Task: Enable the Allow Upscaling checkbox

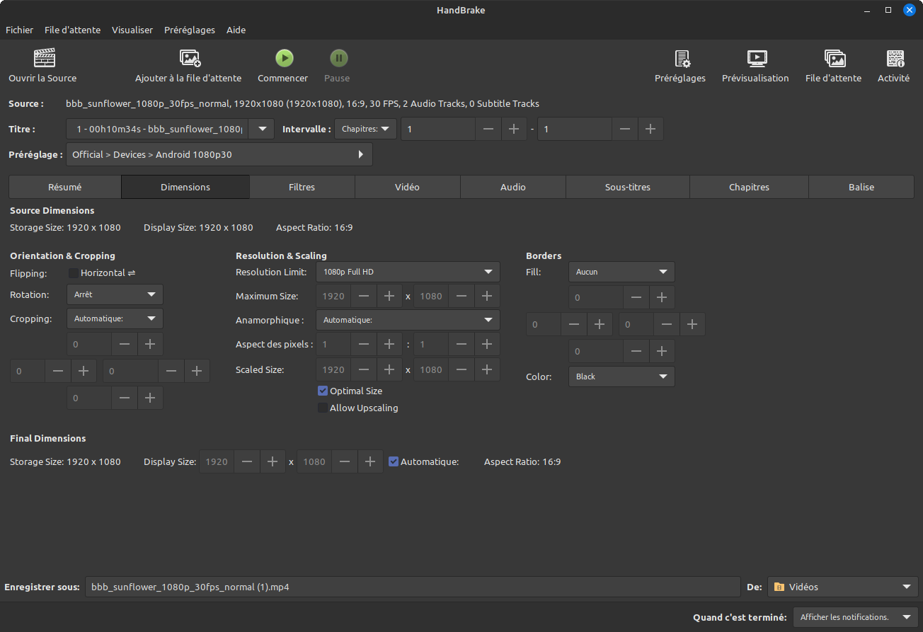Action: [323, 408]
